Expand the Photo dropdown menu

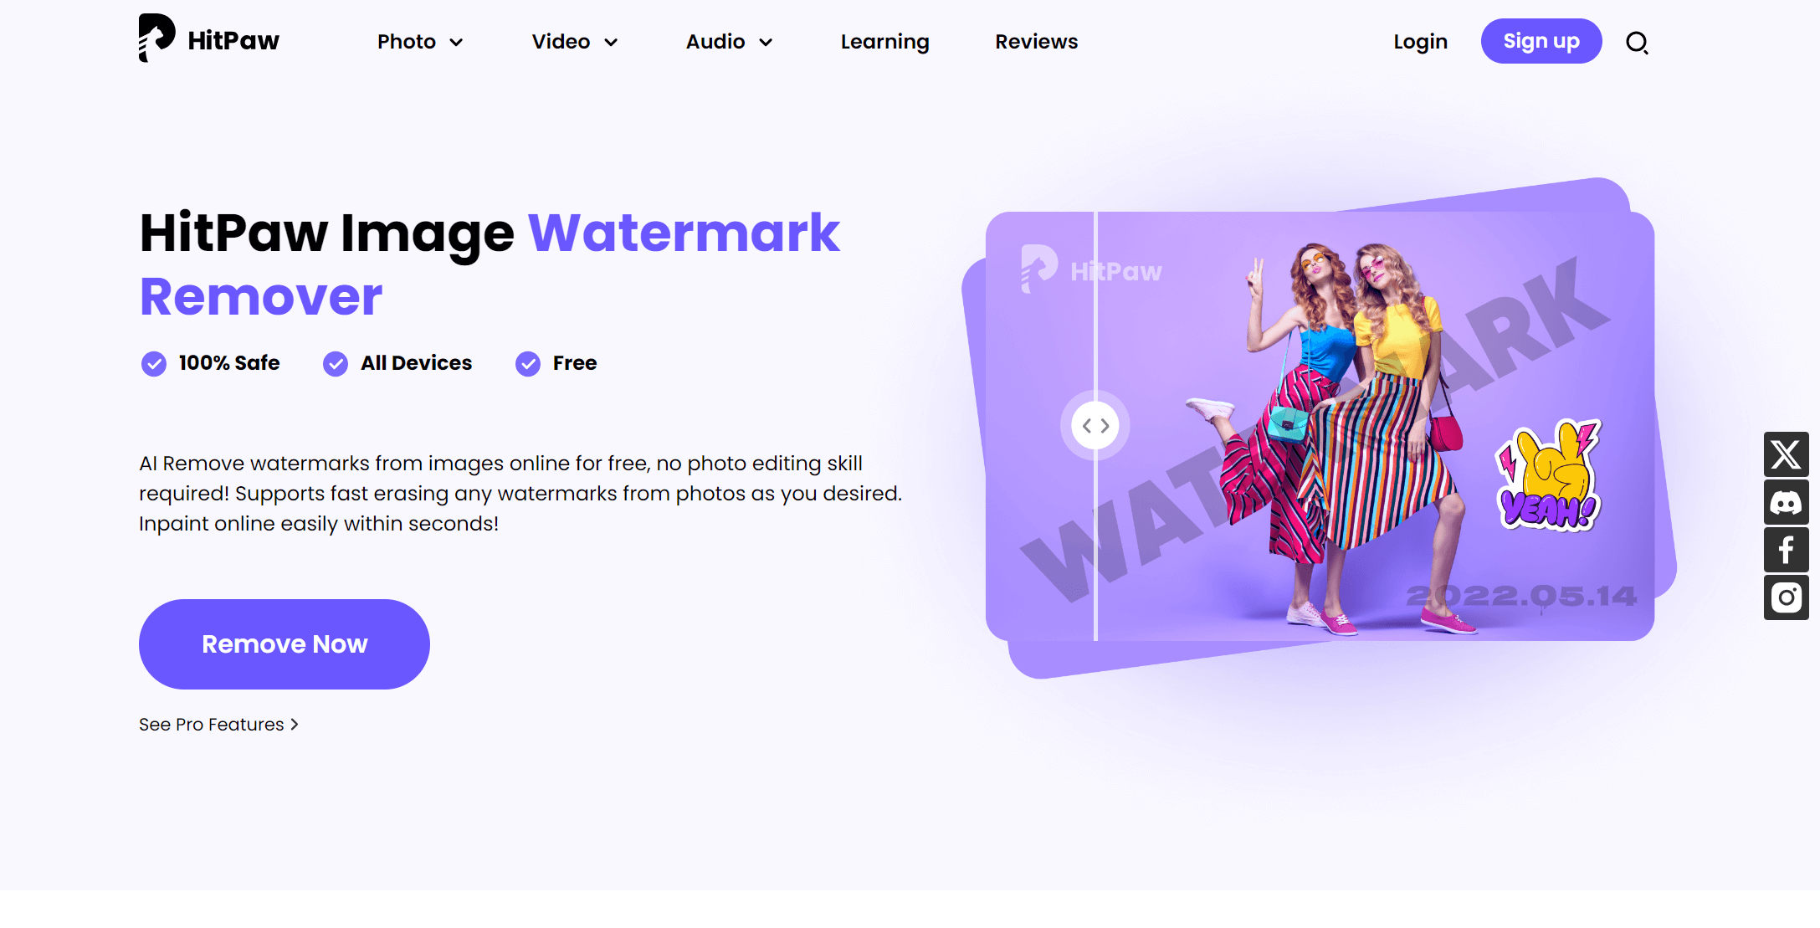coord(420,42)
